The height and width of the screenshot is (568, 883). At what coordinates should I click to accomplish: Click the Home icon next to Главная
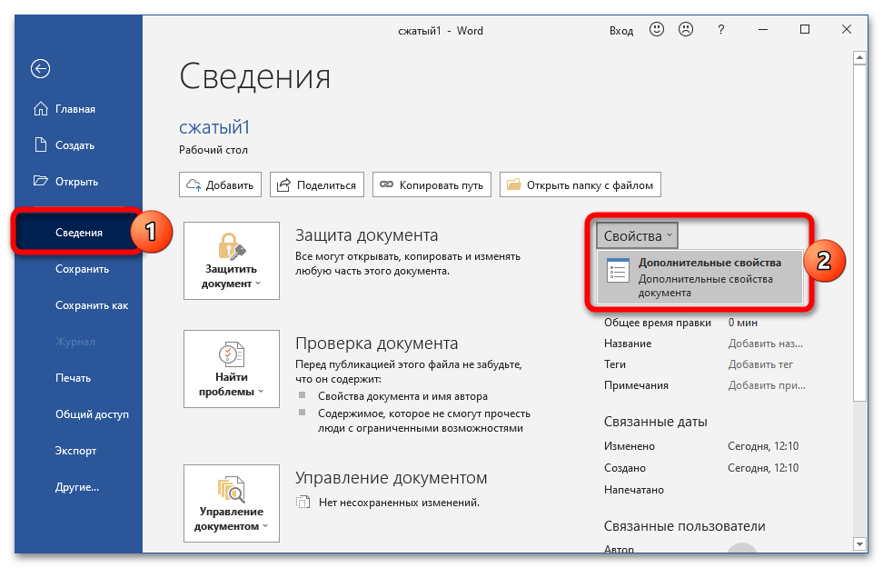(41, 109)
